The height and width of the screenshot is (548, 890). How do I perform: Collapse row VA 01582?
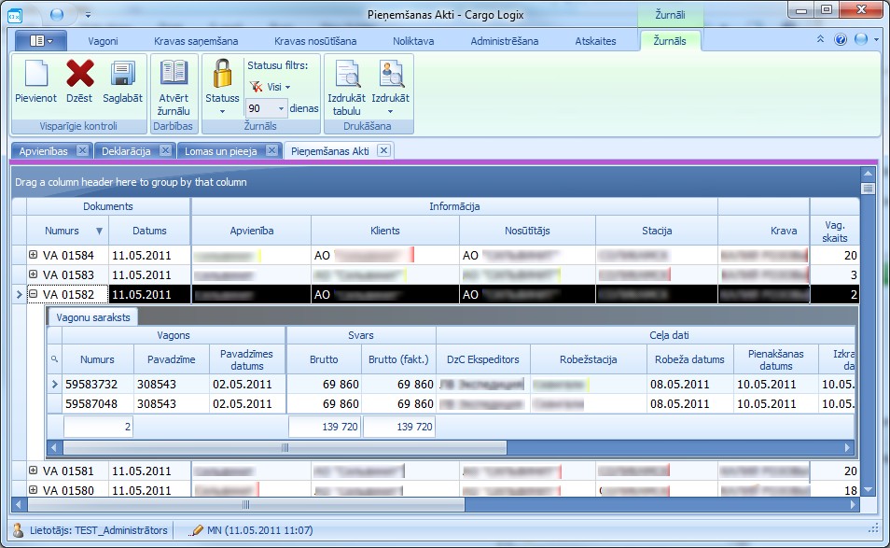[33, 294]
